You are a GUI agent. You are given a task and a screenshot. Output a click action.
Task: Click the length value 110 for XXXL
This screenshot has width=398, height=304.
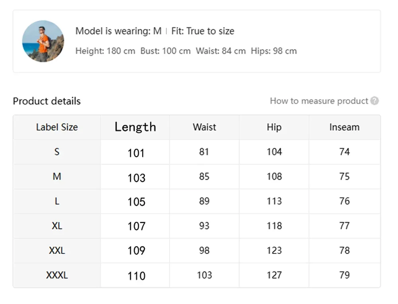136,276
